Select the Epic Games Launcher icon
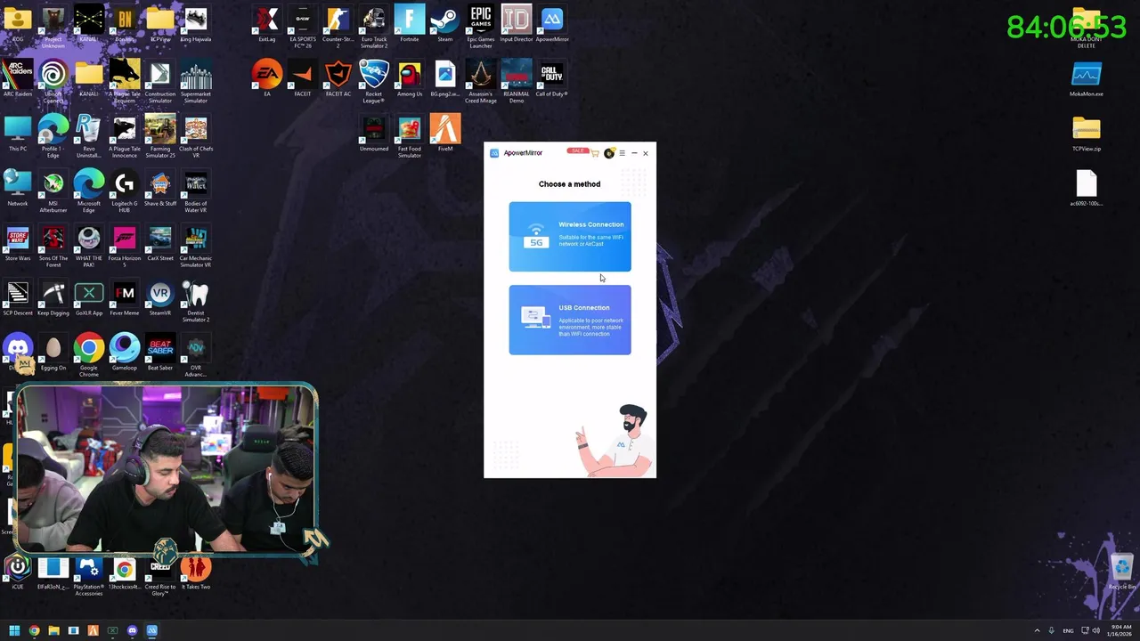 [x=481, y=28]
